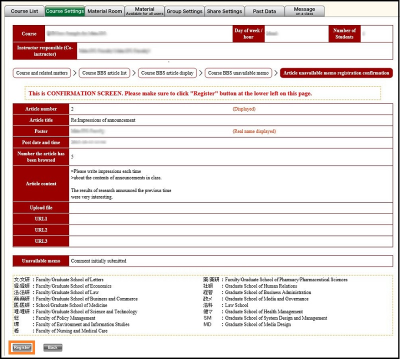Click the '(Real name displayed)' poster note
The image size is (400, 359).
pyautogui.click(x=254, y=131)
